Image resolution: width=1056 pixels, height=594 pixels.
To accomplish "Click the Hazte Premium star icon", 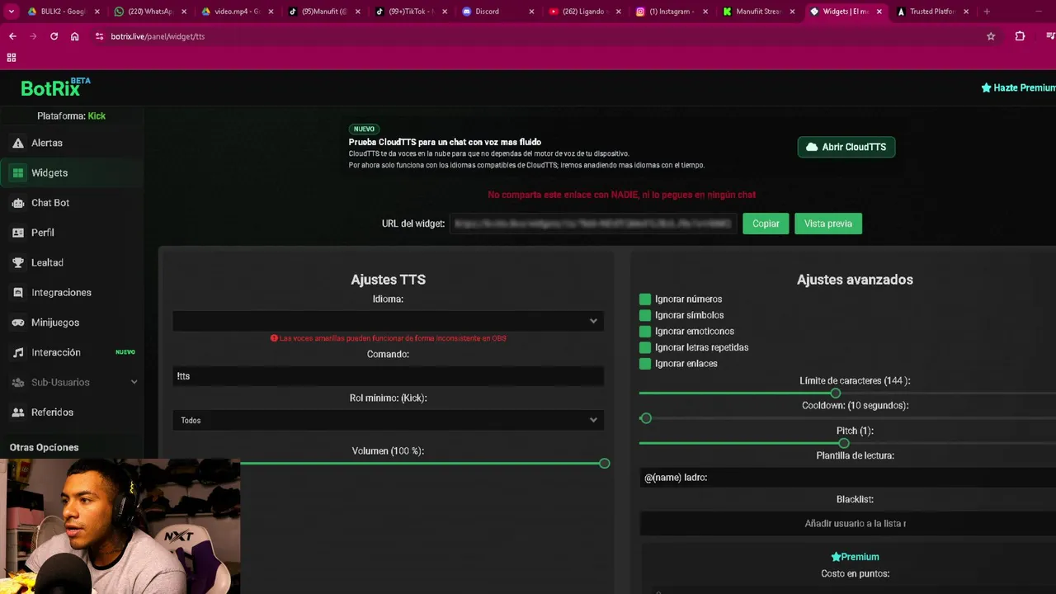I will click(986, 87).
